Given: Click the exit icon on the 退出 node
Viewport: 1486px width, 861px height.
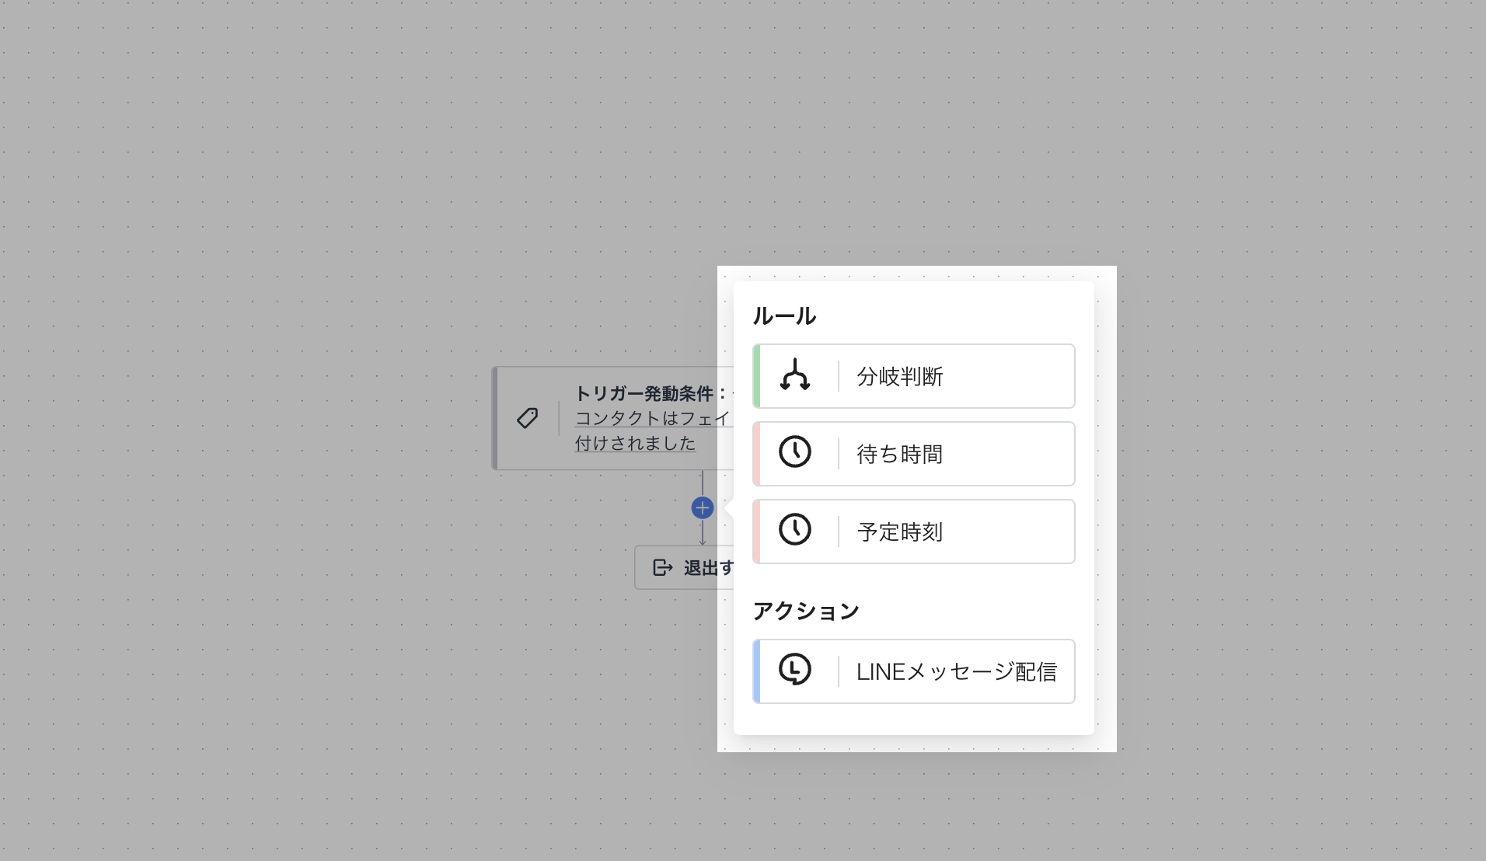Looking at the screenshot, I should coord(662,568).
